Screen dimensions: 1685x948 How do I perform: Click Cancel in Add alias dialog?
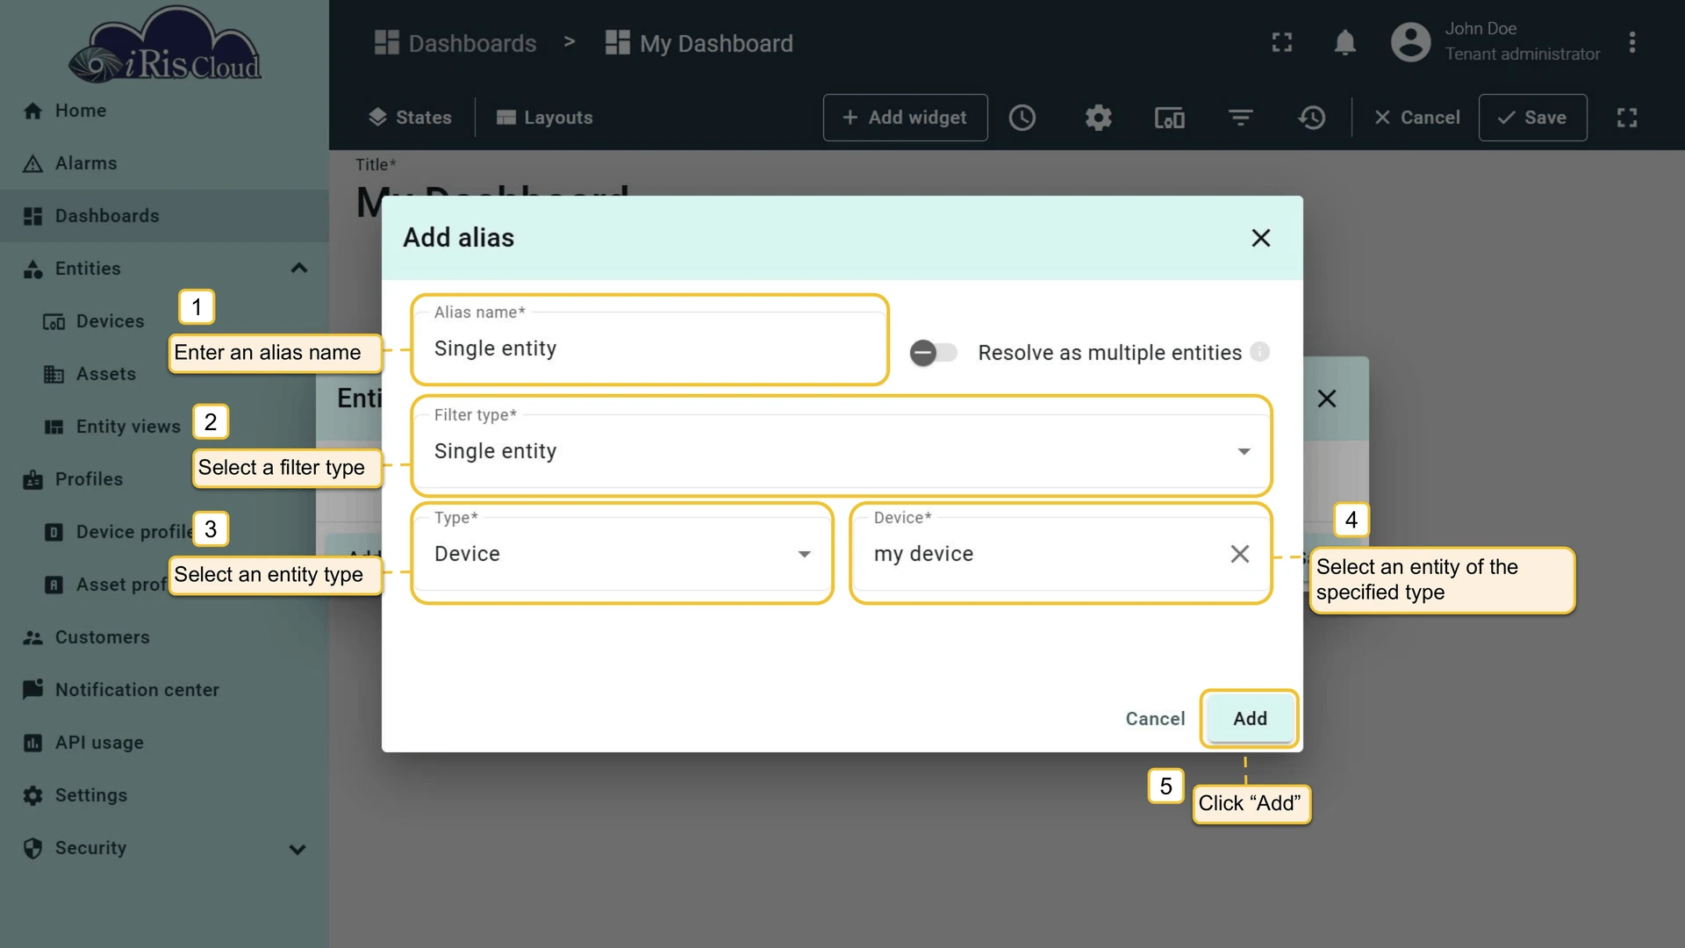click(1155, 719)
